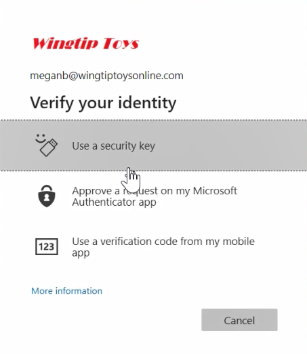The width and height of the screenshot is (307, 354).
Task: Open the More information link
Action: click(66, 291)
